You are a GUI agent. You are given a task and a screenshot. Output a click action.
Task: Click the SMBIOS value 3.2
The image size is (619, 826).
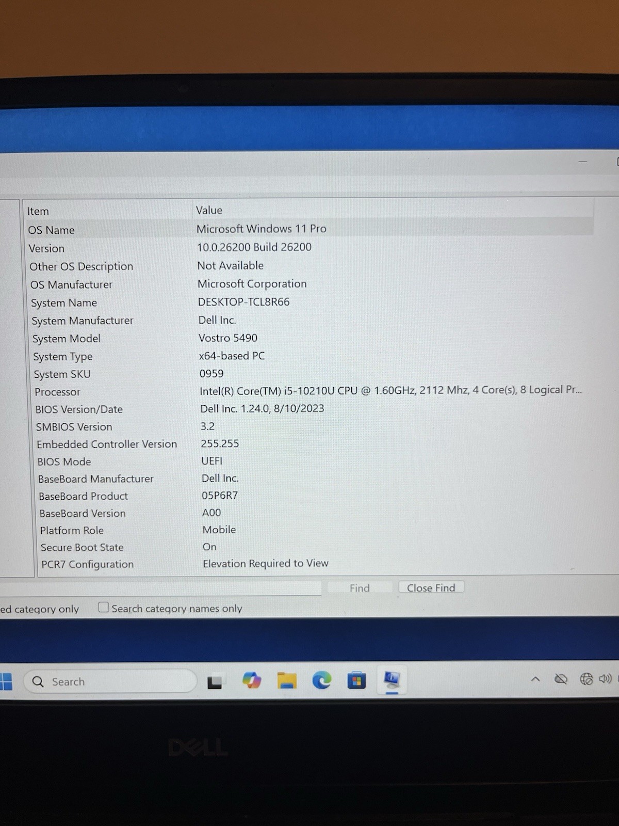pos(207,426)
